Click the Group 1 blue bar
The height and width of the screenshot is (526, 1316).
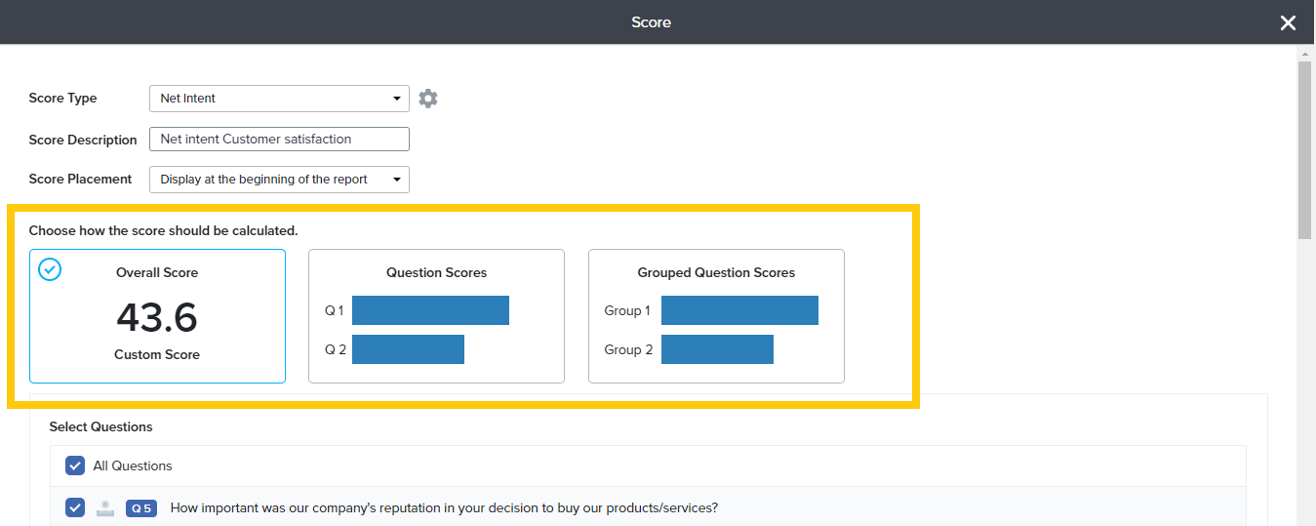pos(739,310)
